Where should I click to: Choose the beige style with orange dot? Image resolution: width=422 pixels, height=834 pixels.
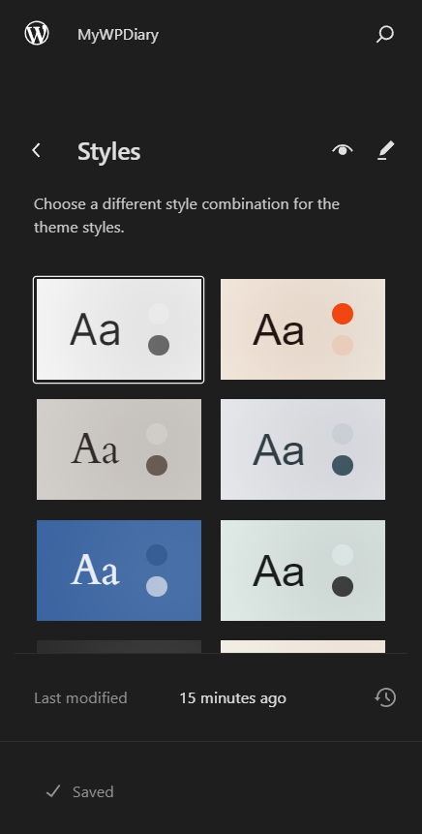coord(303,329)
